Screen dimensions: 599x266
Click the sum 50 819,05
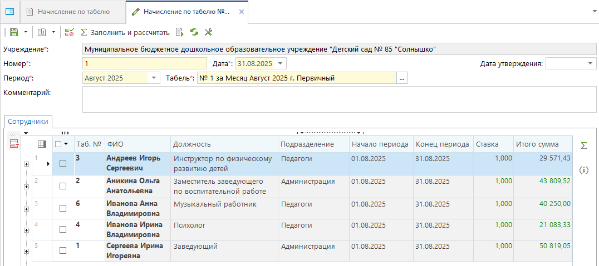pyautogui.click(x=555, y=246)
